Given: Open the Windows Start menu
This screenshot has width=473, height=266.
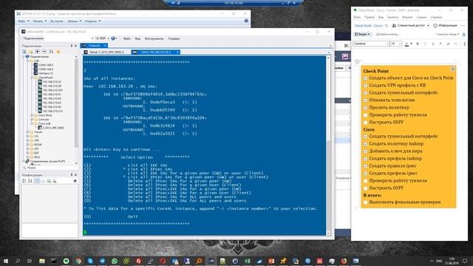Looking at the screenshot, I should click(x=5, y=261).
